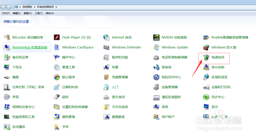Click the Flash Player (32 位) icon
The height and width of the screenshot is (137, 256).
[x=57, y=38]
